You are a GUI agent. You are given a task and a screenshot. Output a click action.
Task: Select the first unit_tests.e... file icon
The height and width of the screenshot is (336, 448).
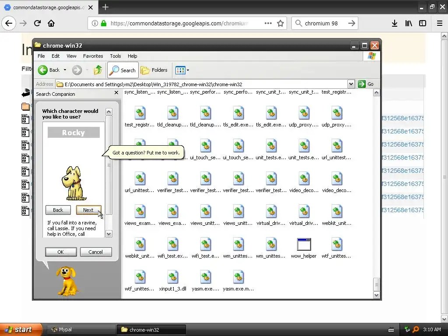(271, 146)
